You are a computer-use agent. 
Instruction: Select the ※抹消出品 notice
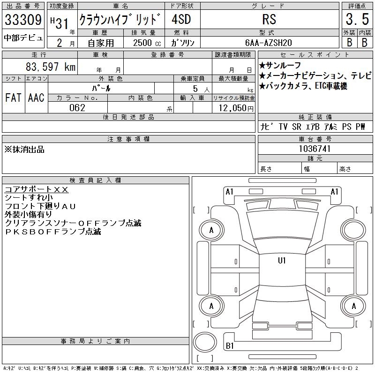click(24, 150)
